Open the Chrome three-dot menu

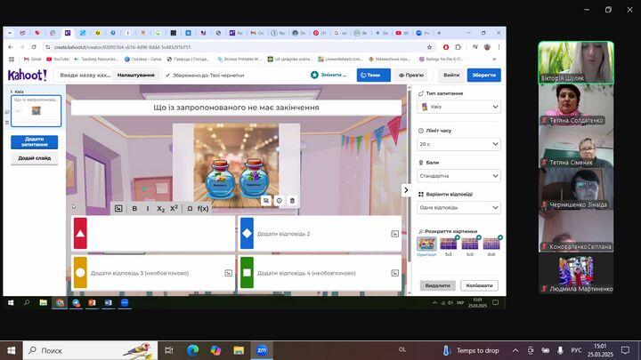(499, 47)
